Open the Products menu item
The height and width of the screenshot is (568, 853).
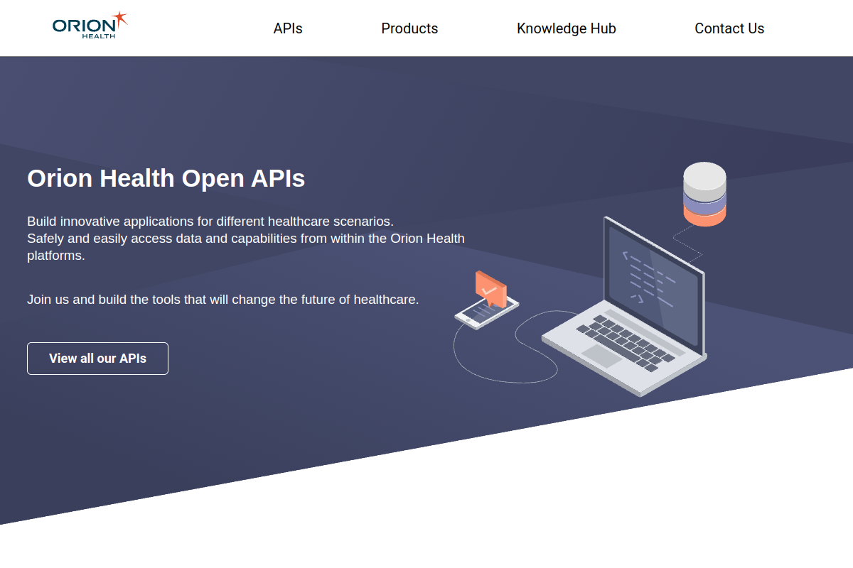[x=409, y=28]
